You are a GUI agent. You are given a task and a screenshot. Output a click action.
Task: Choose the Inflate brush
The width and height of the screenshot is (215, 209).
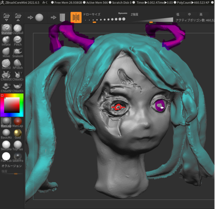[6, 41]
